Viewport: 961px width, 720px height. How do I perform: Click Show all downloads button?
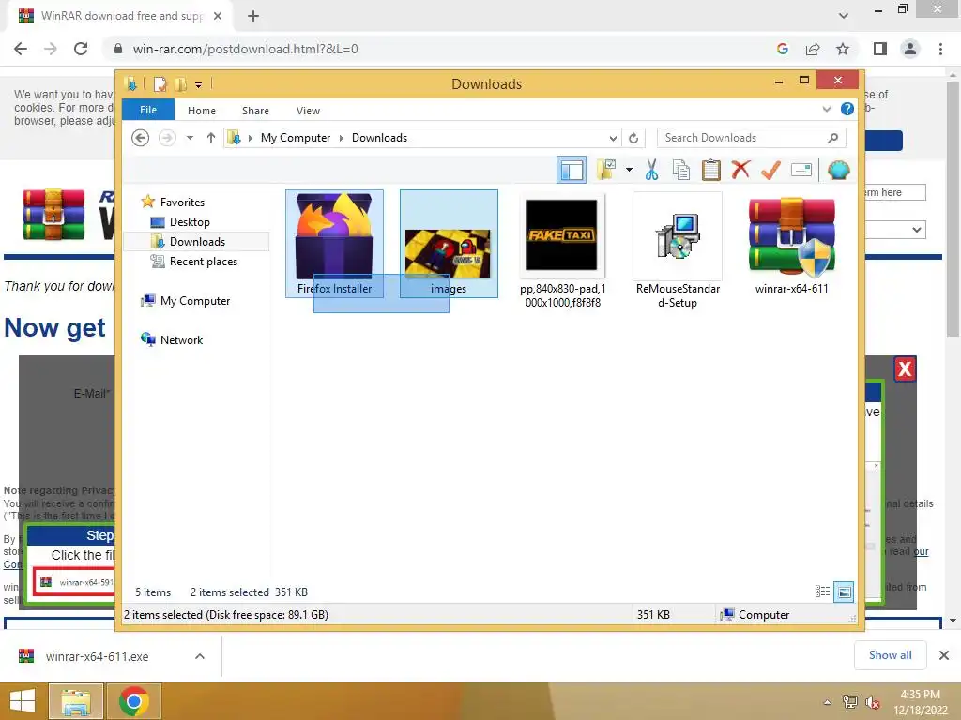pos(890,655)
